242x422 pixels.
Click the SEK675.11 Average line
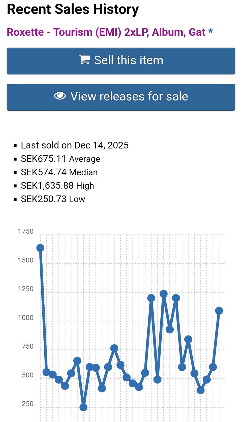pyautogui.click(x=60, y=159)
